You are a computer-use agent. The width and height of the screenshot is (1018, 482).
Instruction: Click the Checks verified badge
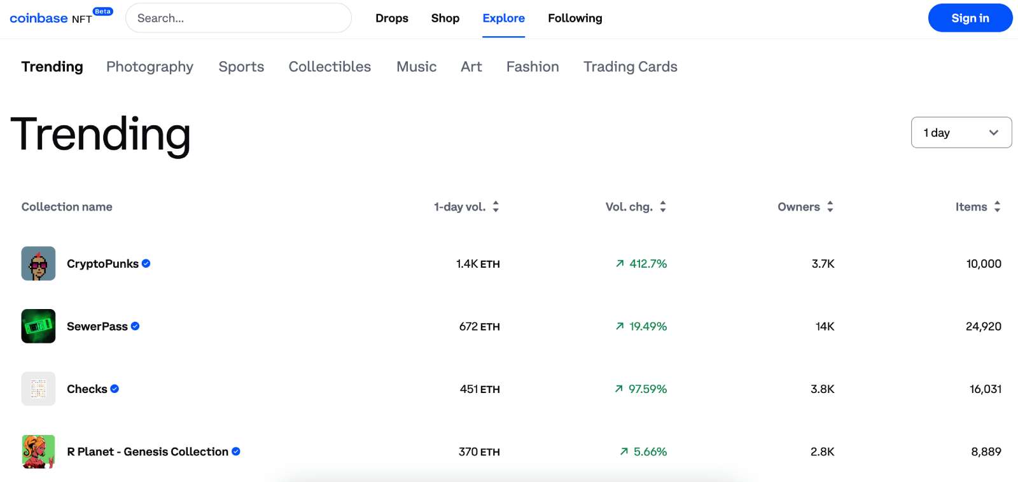(115, 389)
